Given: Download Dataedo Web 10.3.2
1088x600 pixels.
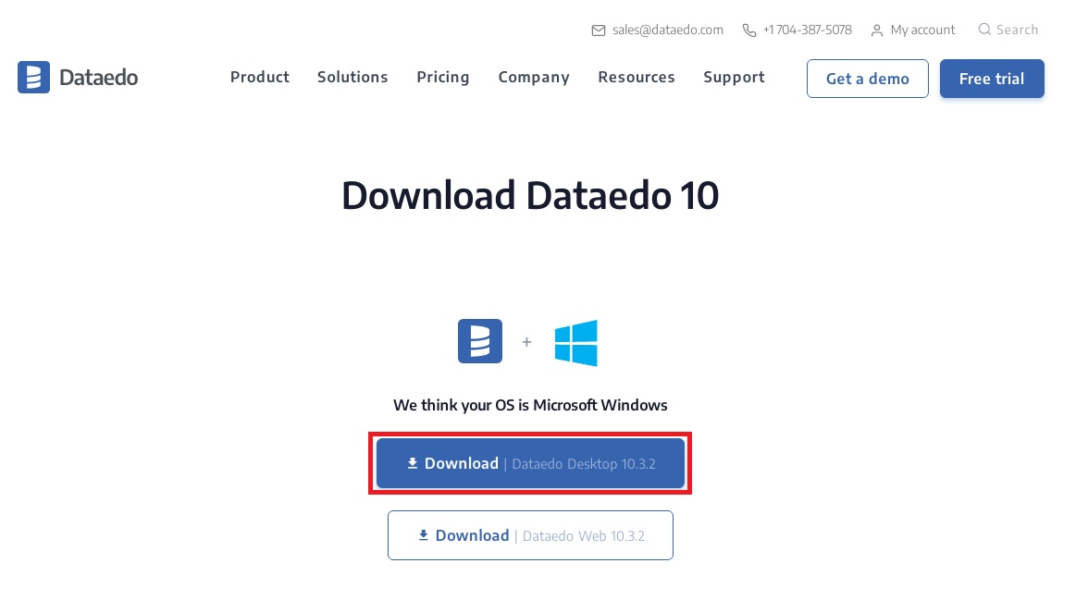Looking at the screenshot, I should pos(530,535).
